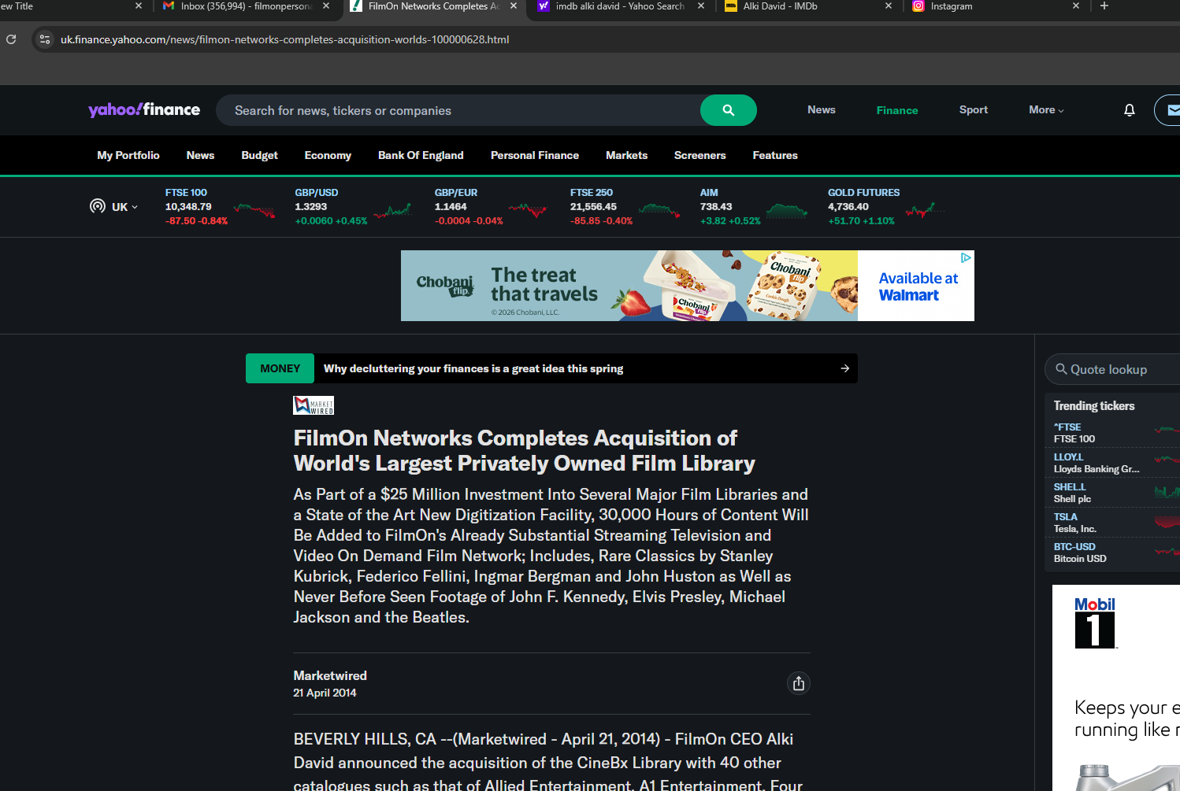Screen dimensions: 1180x791
Task: Open a new browser tab with plus button
Action: tap(1104, 6)
